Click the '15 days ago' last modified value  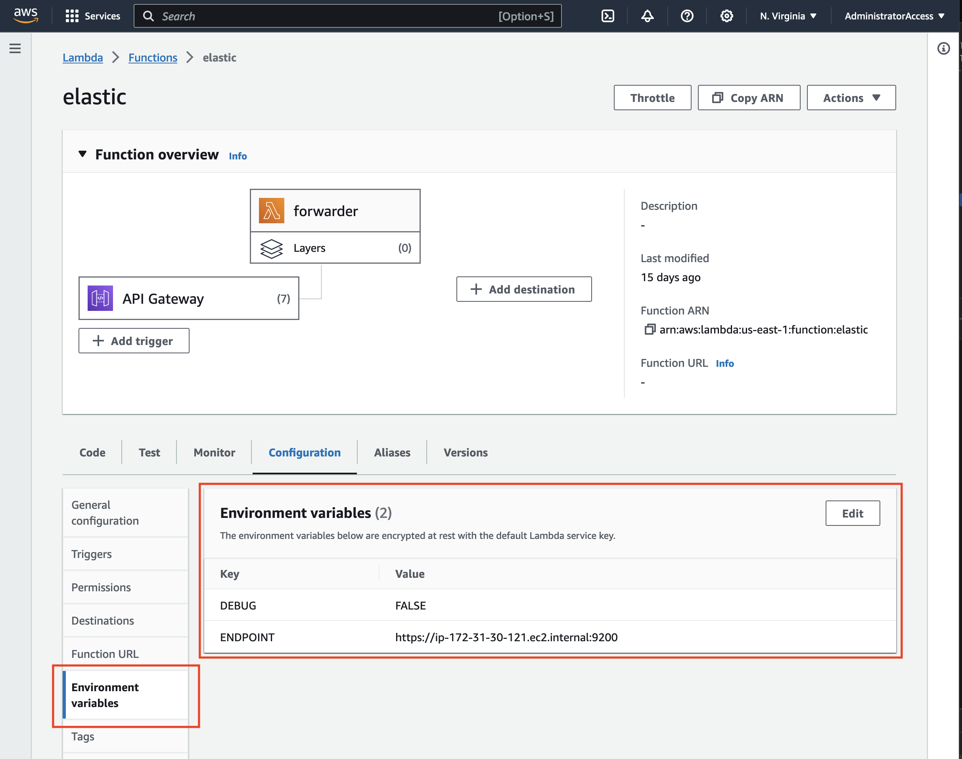coord(671,277)
